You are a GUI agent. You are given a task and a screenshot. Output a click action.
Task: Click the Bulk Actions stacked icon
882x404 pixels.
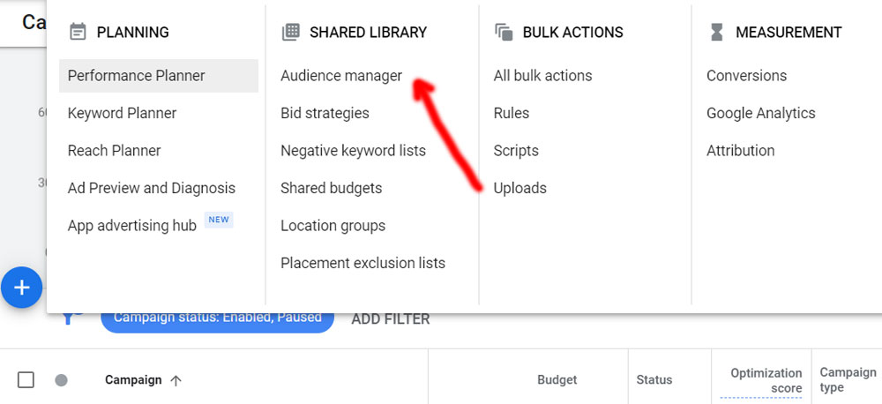pos(504,32)
